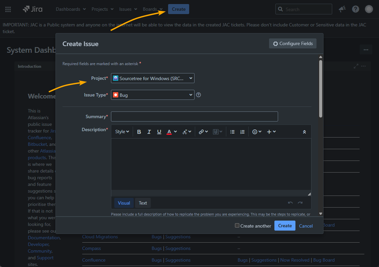Open Bugs link in Compass row
The image size is (379, 267).
(x=157, y=248)
